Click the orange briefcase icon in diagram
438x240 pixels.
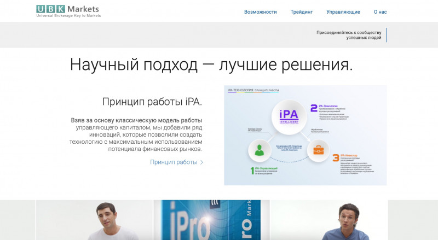pos(319,150)
